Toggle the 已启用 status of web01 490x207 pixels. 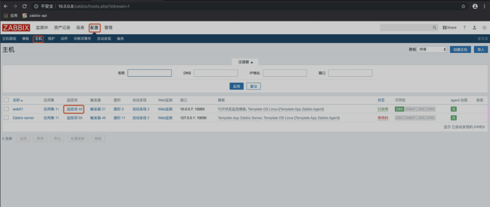[382, 109]
